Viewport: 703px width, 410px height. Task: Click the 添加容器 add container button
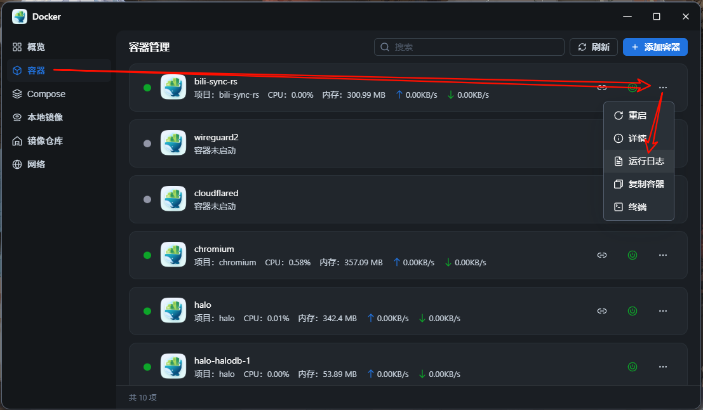[655, 47]
